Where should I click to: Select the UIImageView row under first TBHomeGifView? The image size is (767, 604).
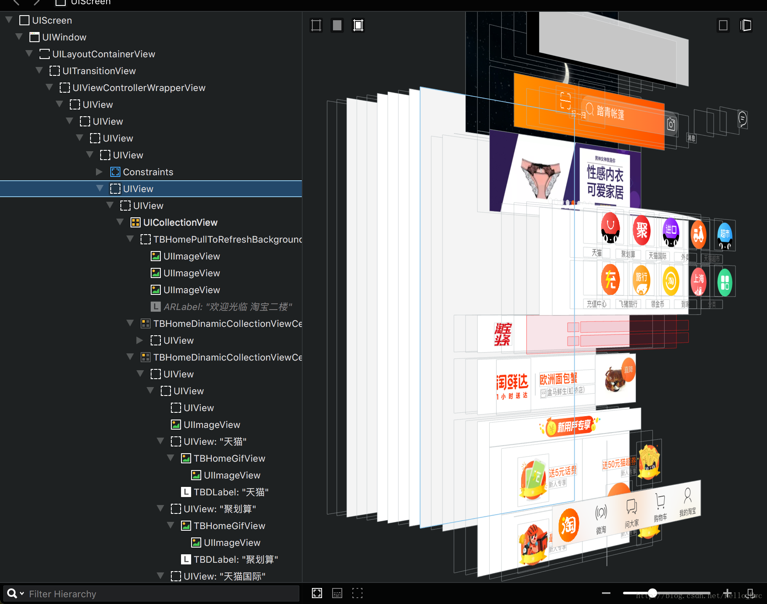pos(151,475)
